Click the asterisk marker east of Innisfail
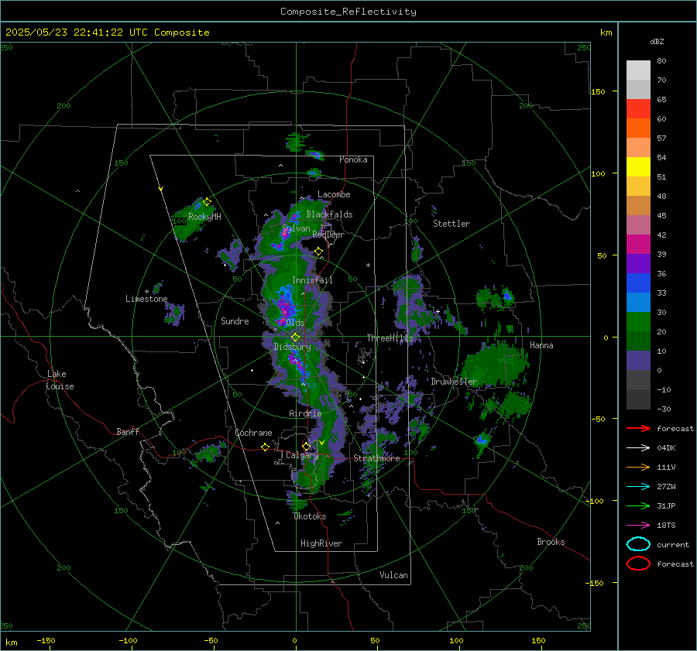This screenshot has width=697, height=651. coord(368,266)
